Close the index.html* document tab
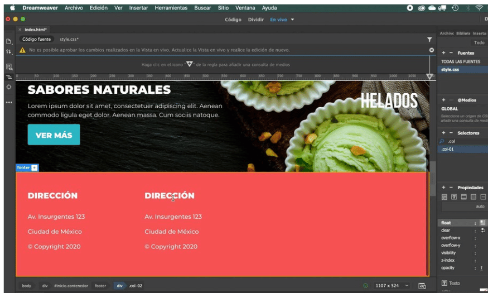 point(20,30)
